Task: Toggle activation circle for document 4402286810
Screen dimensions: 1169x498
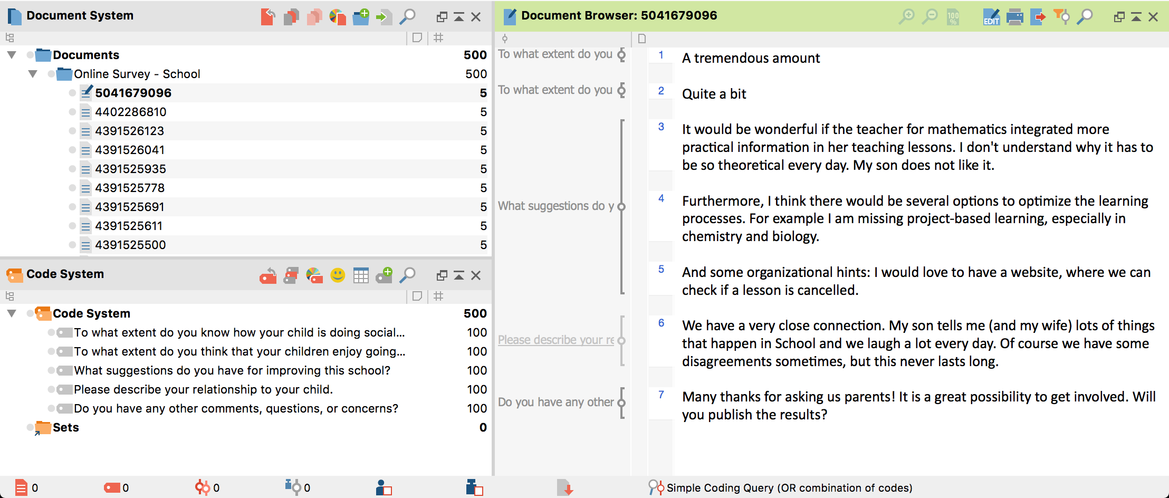Action: (x=72, y=112)
